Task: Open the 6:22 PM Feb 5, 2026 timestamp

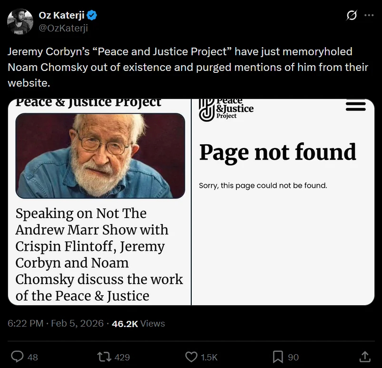Action: point(56,324)
